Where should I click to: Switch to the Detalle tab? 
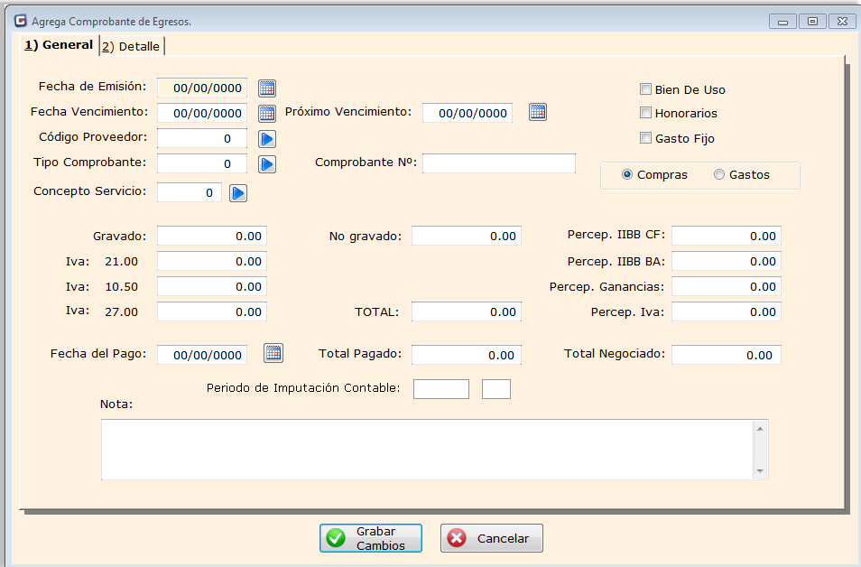point(132,46)
